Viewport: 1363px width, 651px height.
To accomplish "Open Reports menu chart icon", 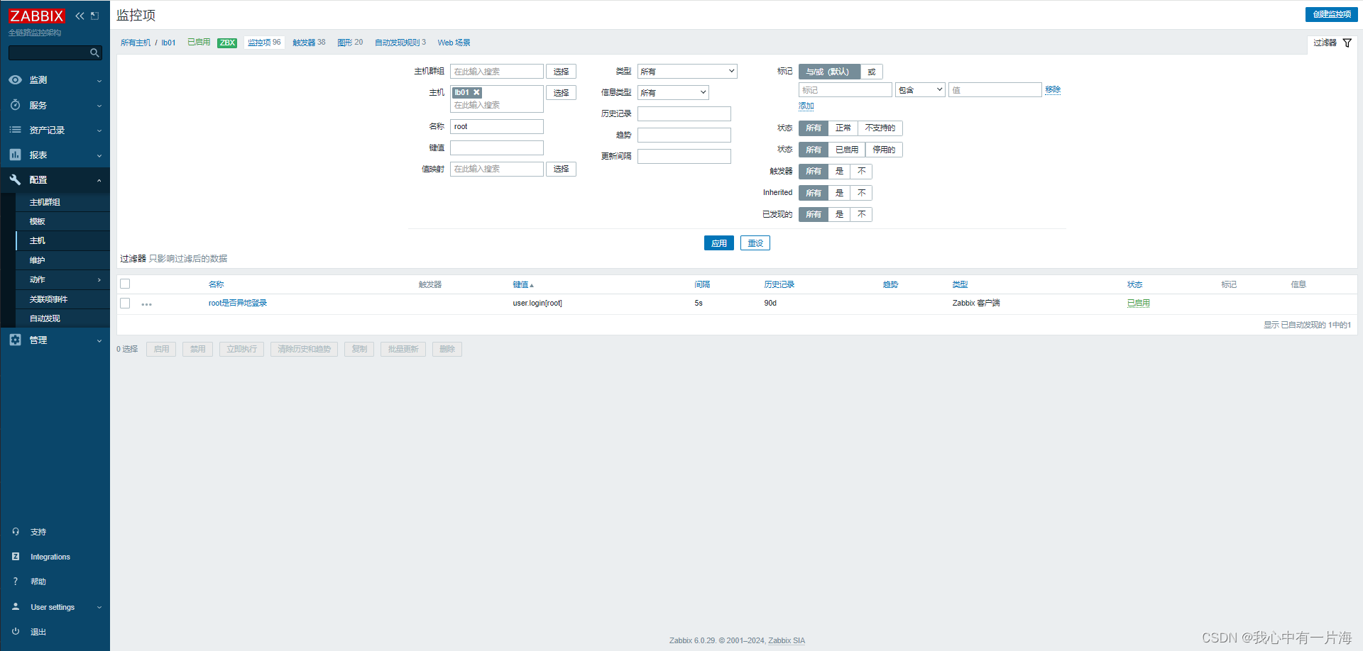I will pos(15,155).
